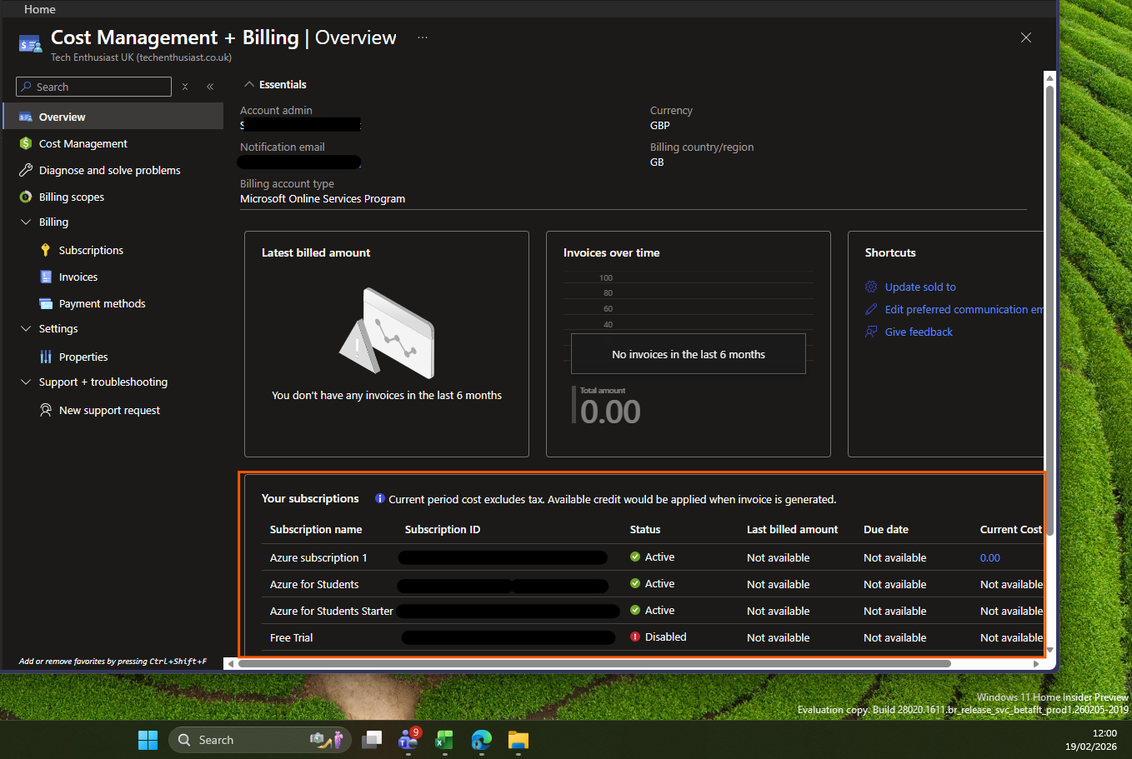This screenshot has width=1132, height=759.
Task: Open the more options ellipsis in header
Action: tap(423, 37)
